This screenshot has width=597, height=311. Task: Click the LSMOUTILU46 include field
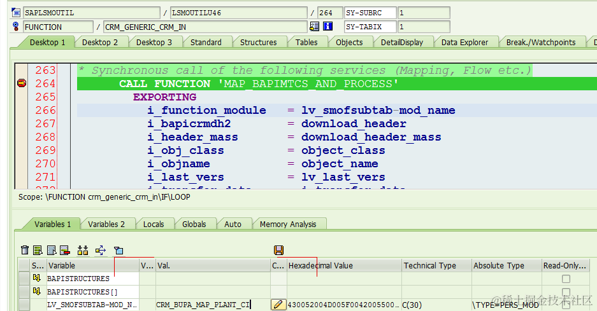tap(238, 13)
